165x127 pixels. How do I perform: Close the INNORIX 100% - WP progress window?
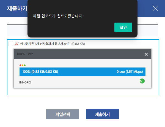(x=146, y=54)
